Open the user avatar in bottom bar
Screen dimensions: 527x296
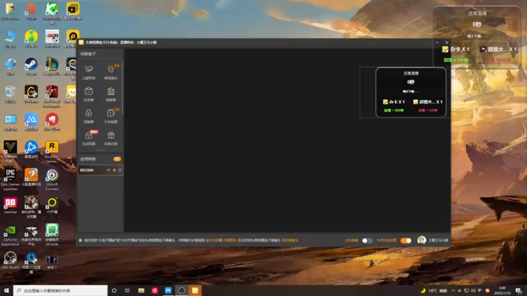click(x=422, y=240)
